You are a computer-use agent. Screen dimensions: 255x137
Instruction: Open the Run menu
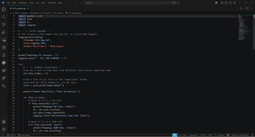[x=43, y=3]
